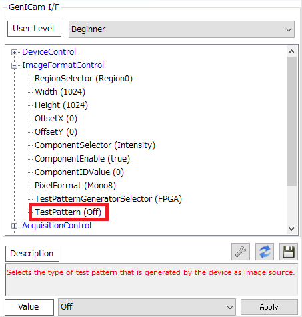Select ComponentEnable (true) entry
The image size is (302, 317).
point(82,159)
